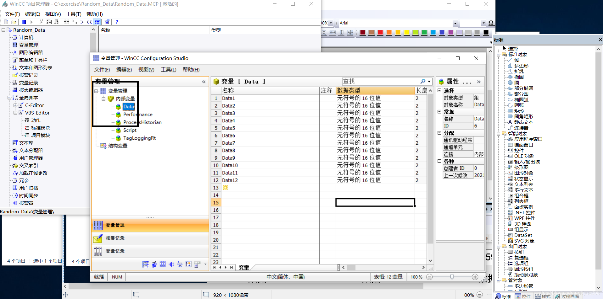Screen dimensions: 603x299
Task: Click the 查找 search field
Action: click(x=381, y=82)
